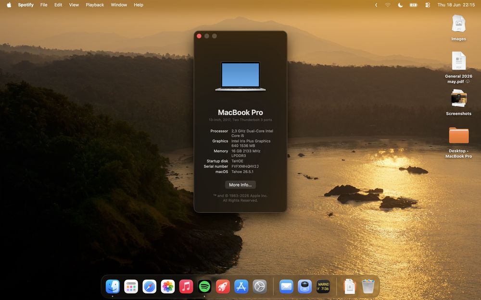Viewport: 481px width, 300px height.
Task: Open the Window menu
Action: click(x=119, y=5)
